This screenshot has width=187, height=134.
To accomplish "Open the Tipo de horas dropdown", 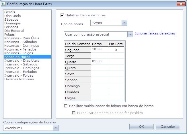I will 124,23.
